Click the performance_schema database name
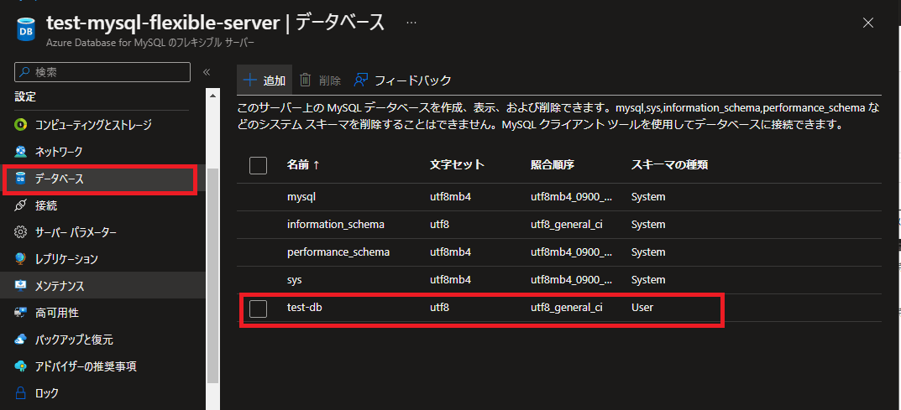Viewport: 901px width, 410px height. 338,252
